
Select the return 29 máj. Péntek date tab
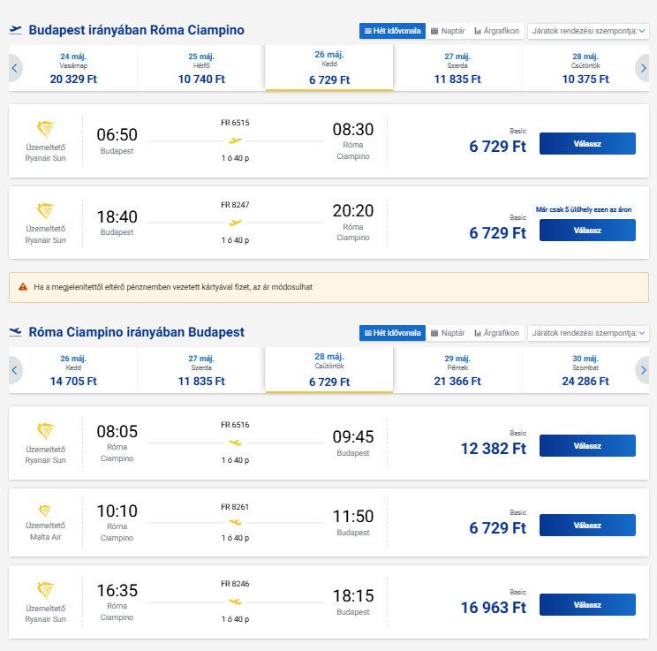pos(457,370)
